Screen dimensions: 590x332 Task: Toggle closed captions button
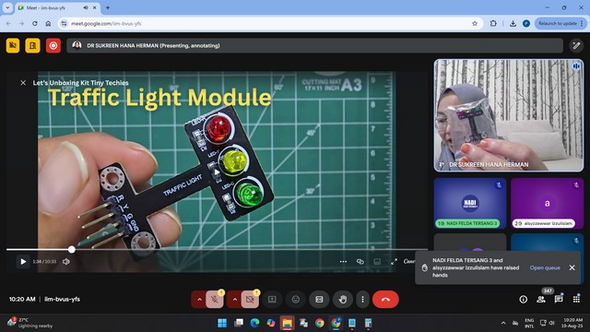(319, 299)
